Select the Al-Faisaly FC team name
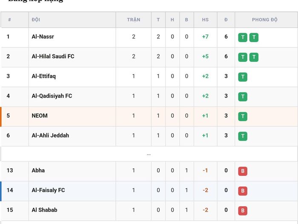The width and height of the screenshot is (298, 224). [48, 190]
